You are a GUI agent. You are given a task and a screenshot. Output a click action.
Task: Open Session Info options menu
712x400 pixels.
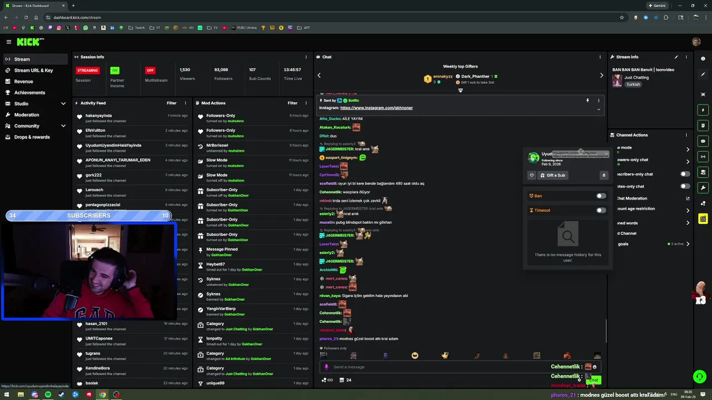click(306, 57)
